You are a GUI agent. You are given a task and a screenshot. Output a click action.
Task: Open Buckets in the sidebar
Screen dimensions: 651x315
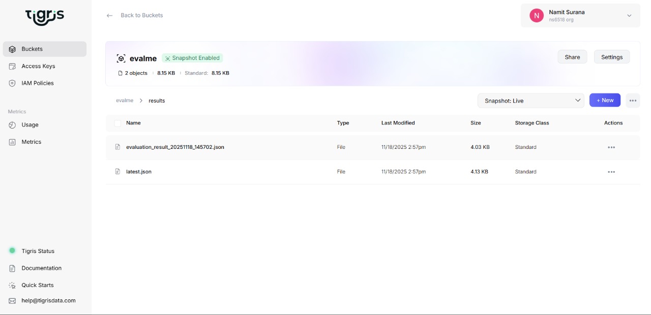45,49
